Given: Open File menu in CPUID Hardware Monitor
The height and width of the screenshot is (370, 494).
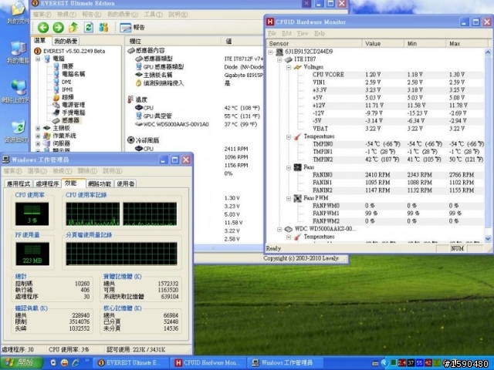Looking at the screenshot, I should (x=272, y=33).
